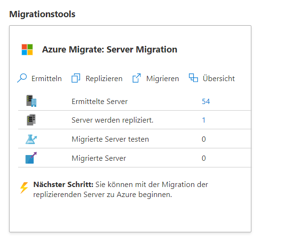The image size is (290, 239).
Task: Click the test migration flask icon
Action: (x=31, y=139)
